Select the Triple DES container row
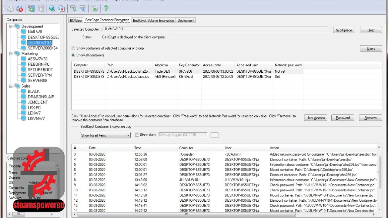Viewport: 388px width, 218px height. click(x=188, y=71)
